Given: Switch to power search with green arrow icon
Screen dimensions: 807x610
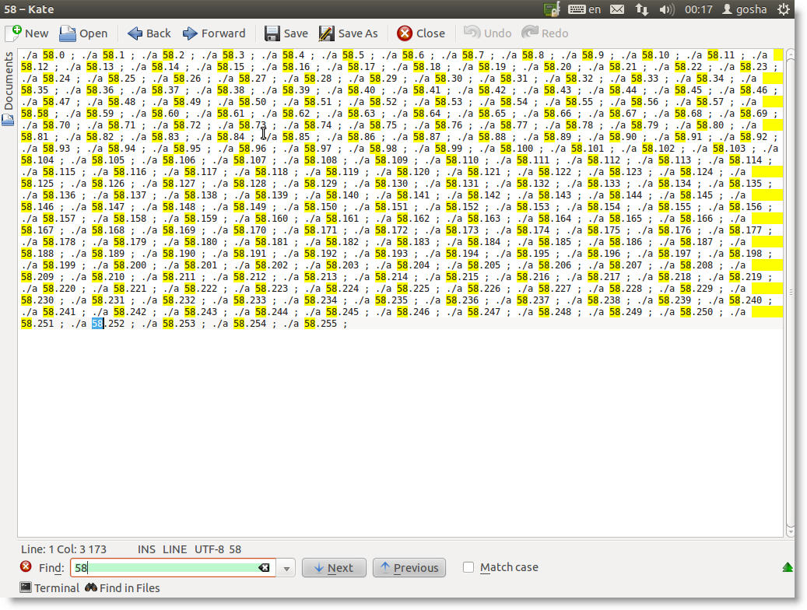Looking at the screenshot, I should tap(788, 567).
